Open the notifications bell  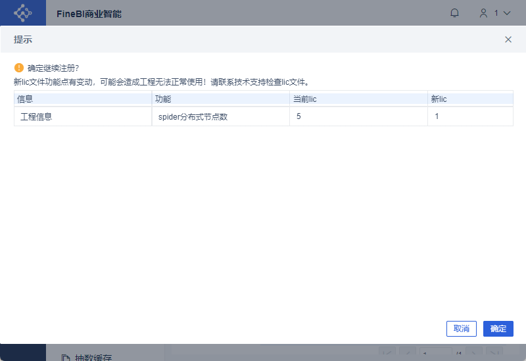click(454, 13)
